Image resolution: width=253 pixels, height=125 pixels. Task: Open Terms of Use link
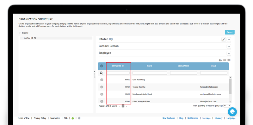pyautogui.click(x=23, y=118)
